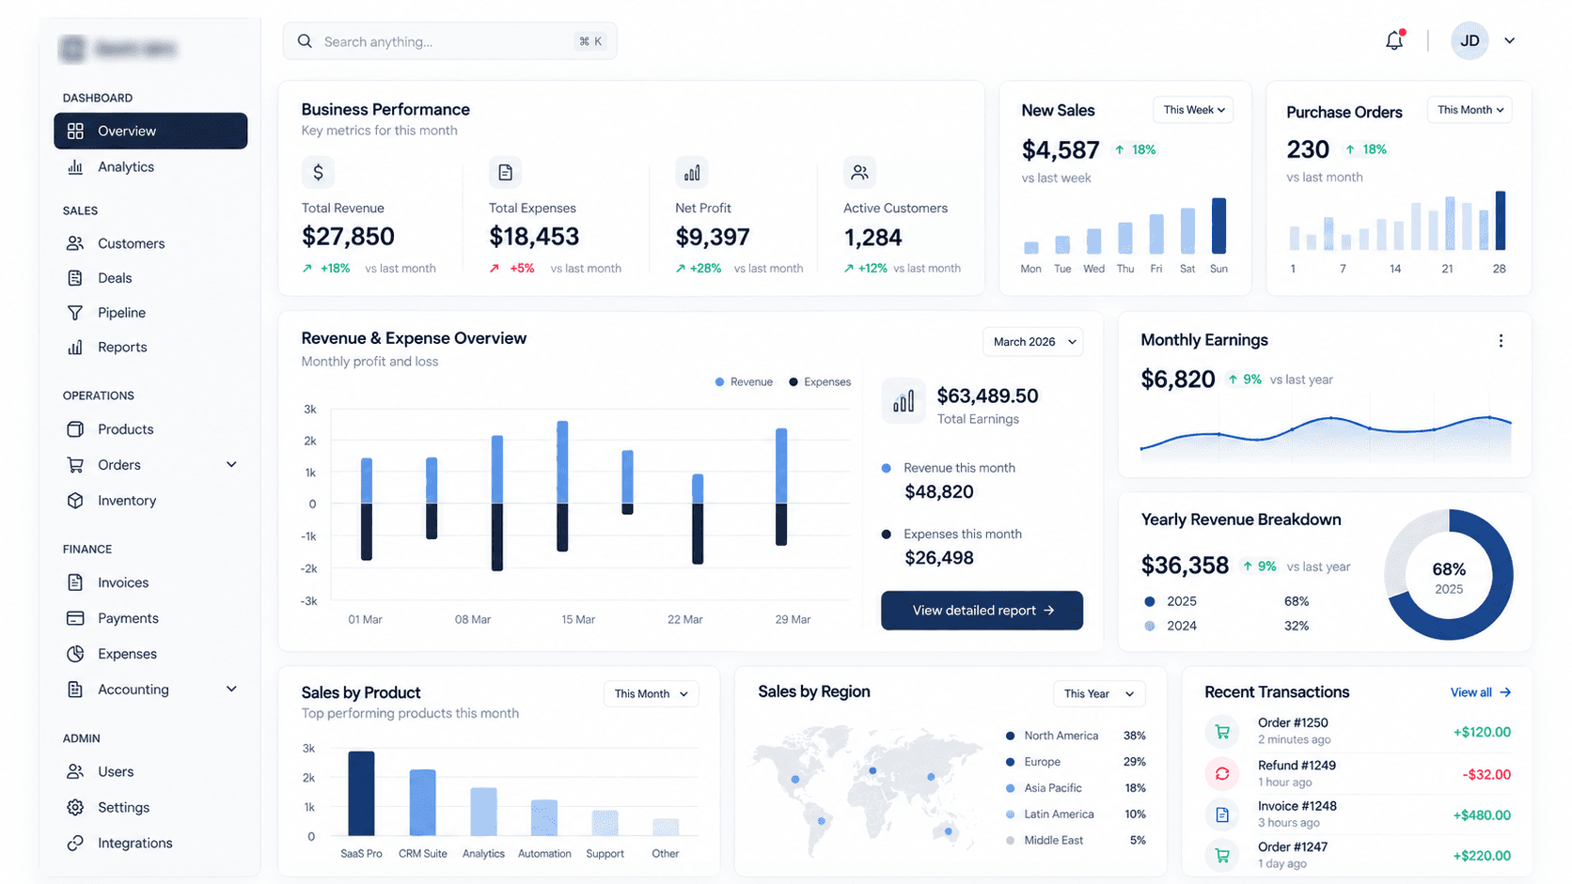This screenshot has height=884, width=1572.
Task: Click the Payments card icon in sidebar
Action: coord(75,618)
